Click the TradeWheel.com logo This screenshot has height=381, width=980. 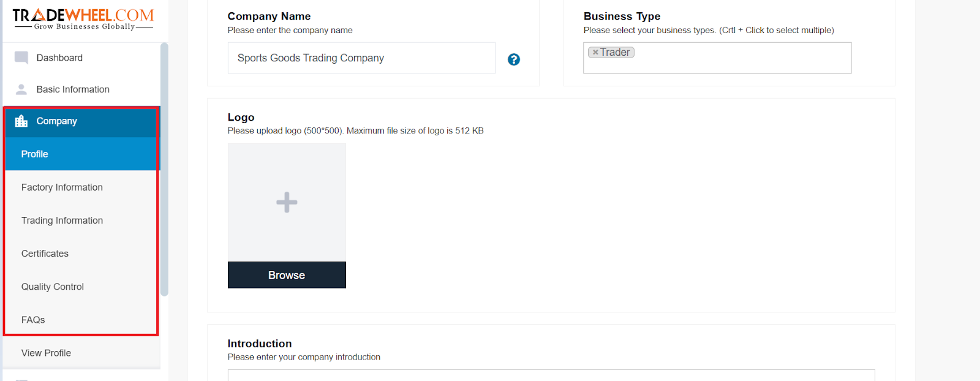tap(83, 18)
